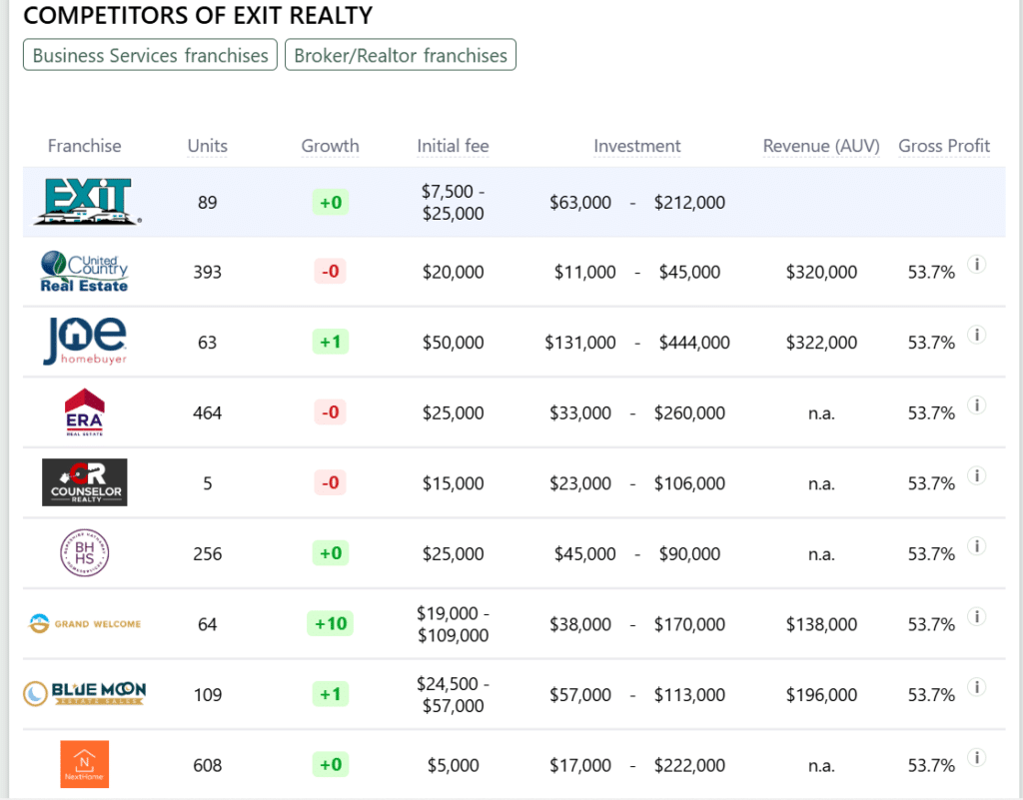Viewport: 1023px width, 800px height.
Task: Click the 393 units value
Action: coord(208,272)
